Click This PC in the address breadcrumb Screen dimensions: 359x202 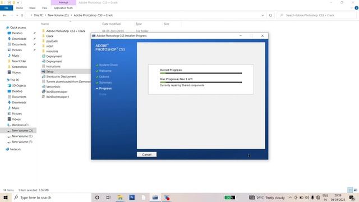click(38, 15)
